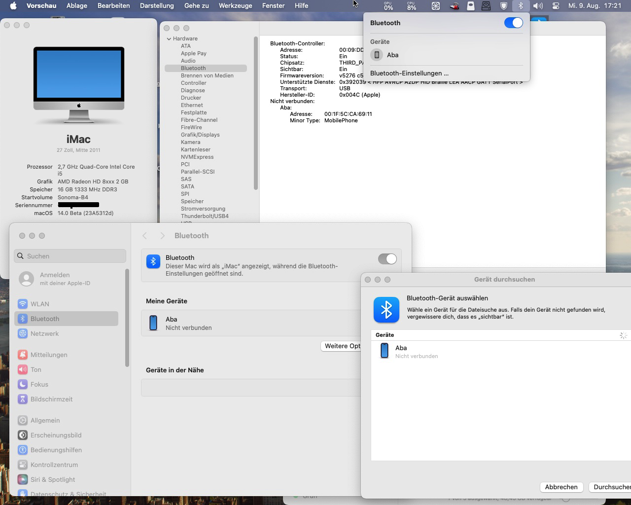This screenshot has height=505, width=631.
Task: Click the GPU usage menu bar indicator
Action: click(388, 6)
